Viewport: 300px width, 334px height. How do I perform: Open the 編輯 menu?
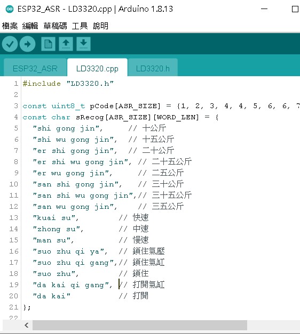point(30,26)
